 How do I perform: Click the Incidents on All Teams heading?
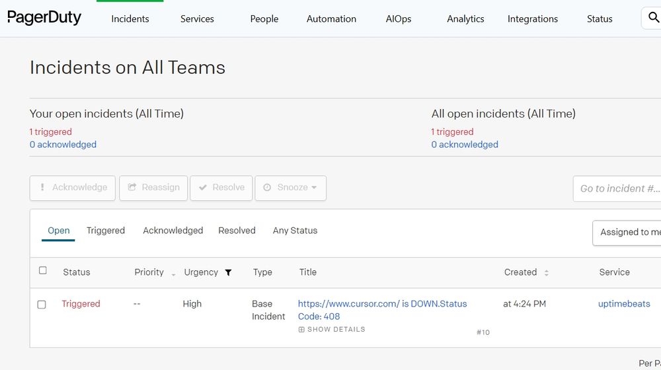coord(128,67)
